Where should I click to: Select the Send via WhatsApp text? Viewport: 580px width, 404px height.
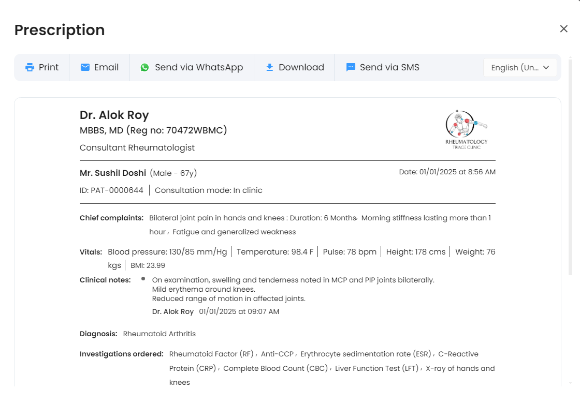[x=199, y=67]
